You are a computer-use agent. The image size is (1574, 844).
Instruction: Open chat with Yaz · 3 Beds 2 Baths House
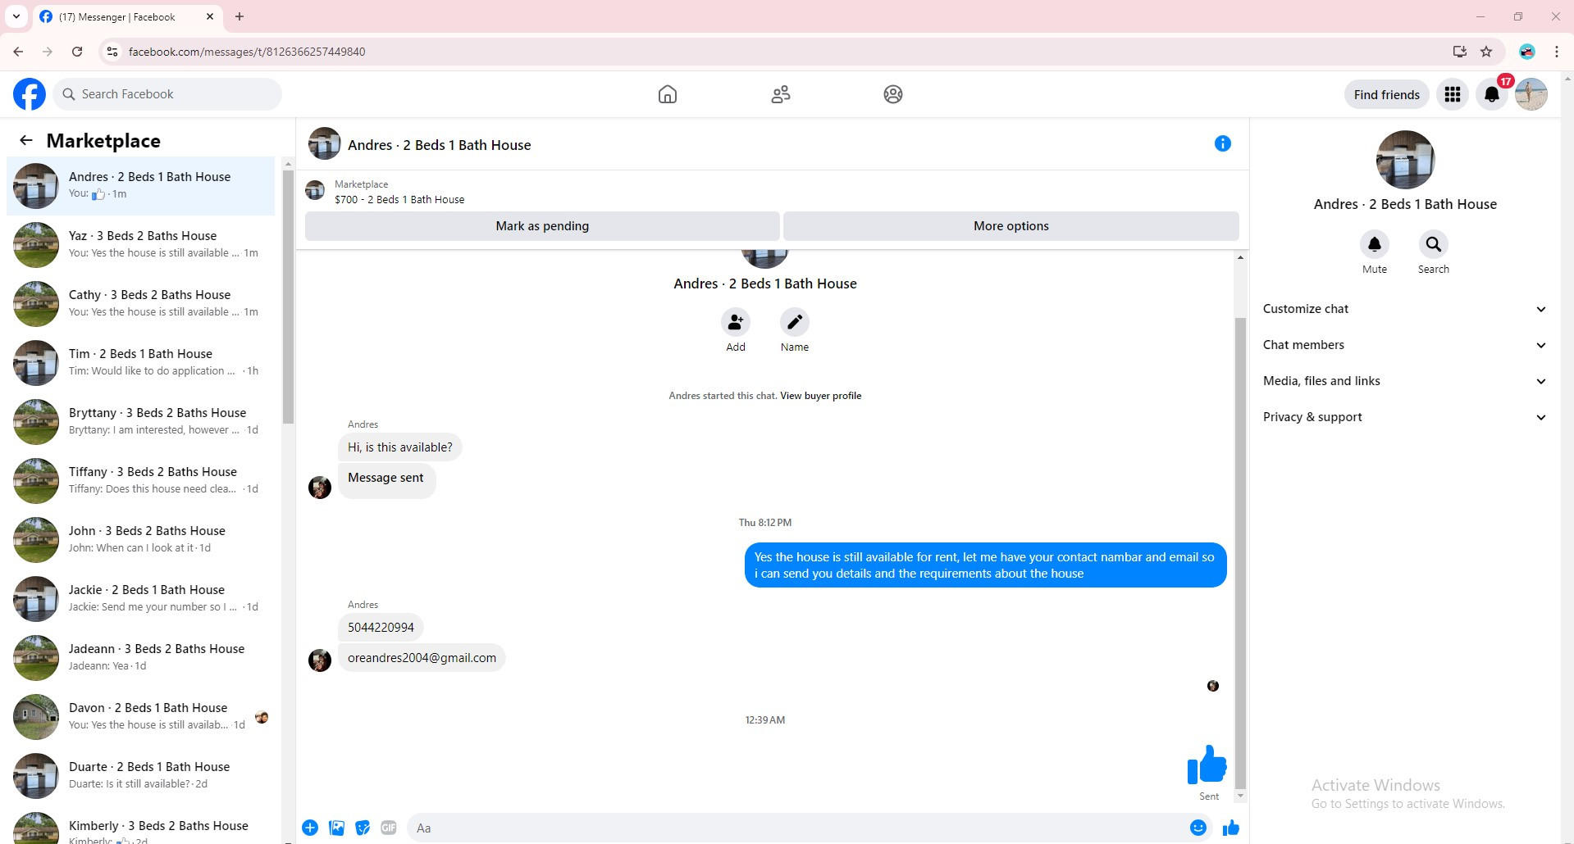[x=141, y=245]
